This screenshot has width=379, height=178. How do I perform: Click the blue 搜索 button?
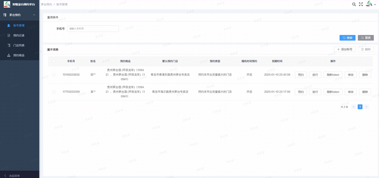(347, 38)
